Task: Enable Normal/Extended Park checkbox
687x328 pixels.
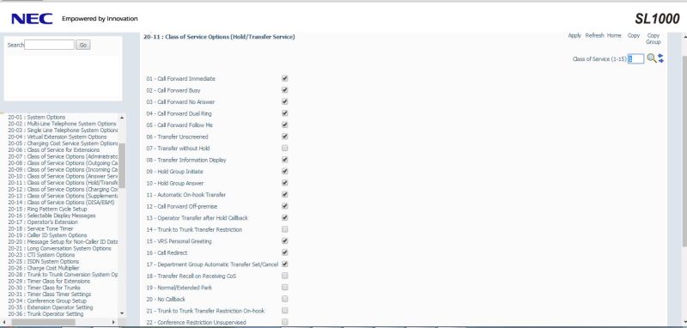Action: tap(285, 288)
